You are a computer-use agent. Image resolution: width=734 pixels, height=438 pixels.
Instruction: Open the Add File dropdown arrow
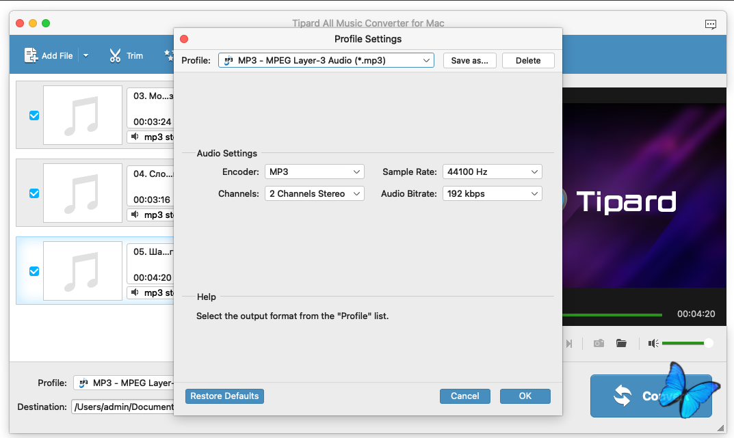click(x=86, y=55)
